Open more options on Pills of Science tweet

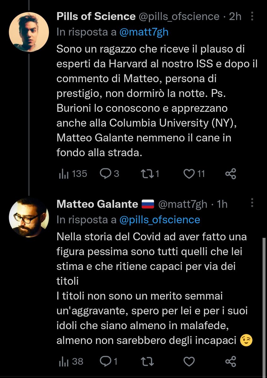pyautogui.click(x=253, y=16)
